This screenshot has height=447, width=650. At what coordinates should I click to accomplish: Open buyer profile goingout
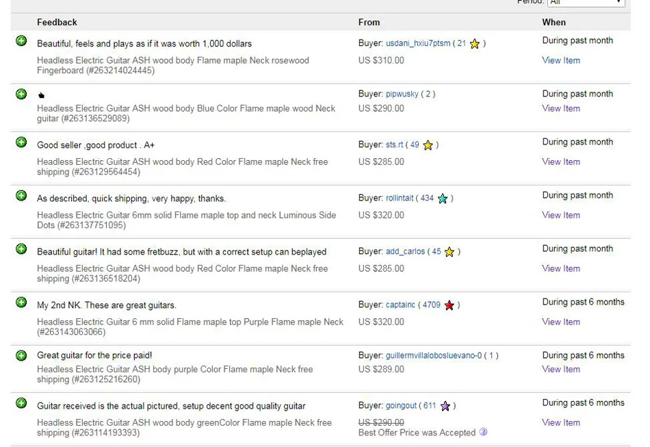click(x=401, y=405)
